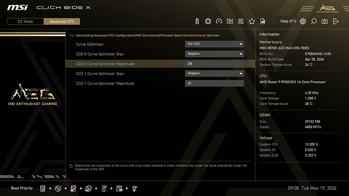
Task: Click the 34 °C system temperature value
Action: coord(309,65)
